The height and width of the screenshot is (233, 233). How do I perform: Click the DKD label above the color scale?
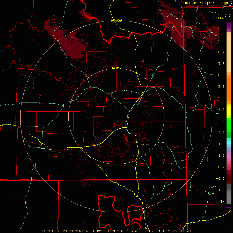[x=227, y=16]
